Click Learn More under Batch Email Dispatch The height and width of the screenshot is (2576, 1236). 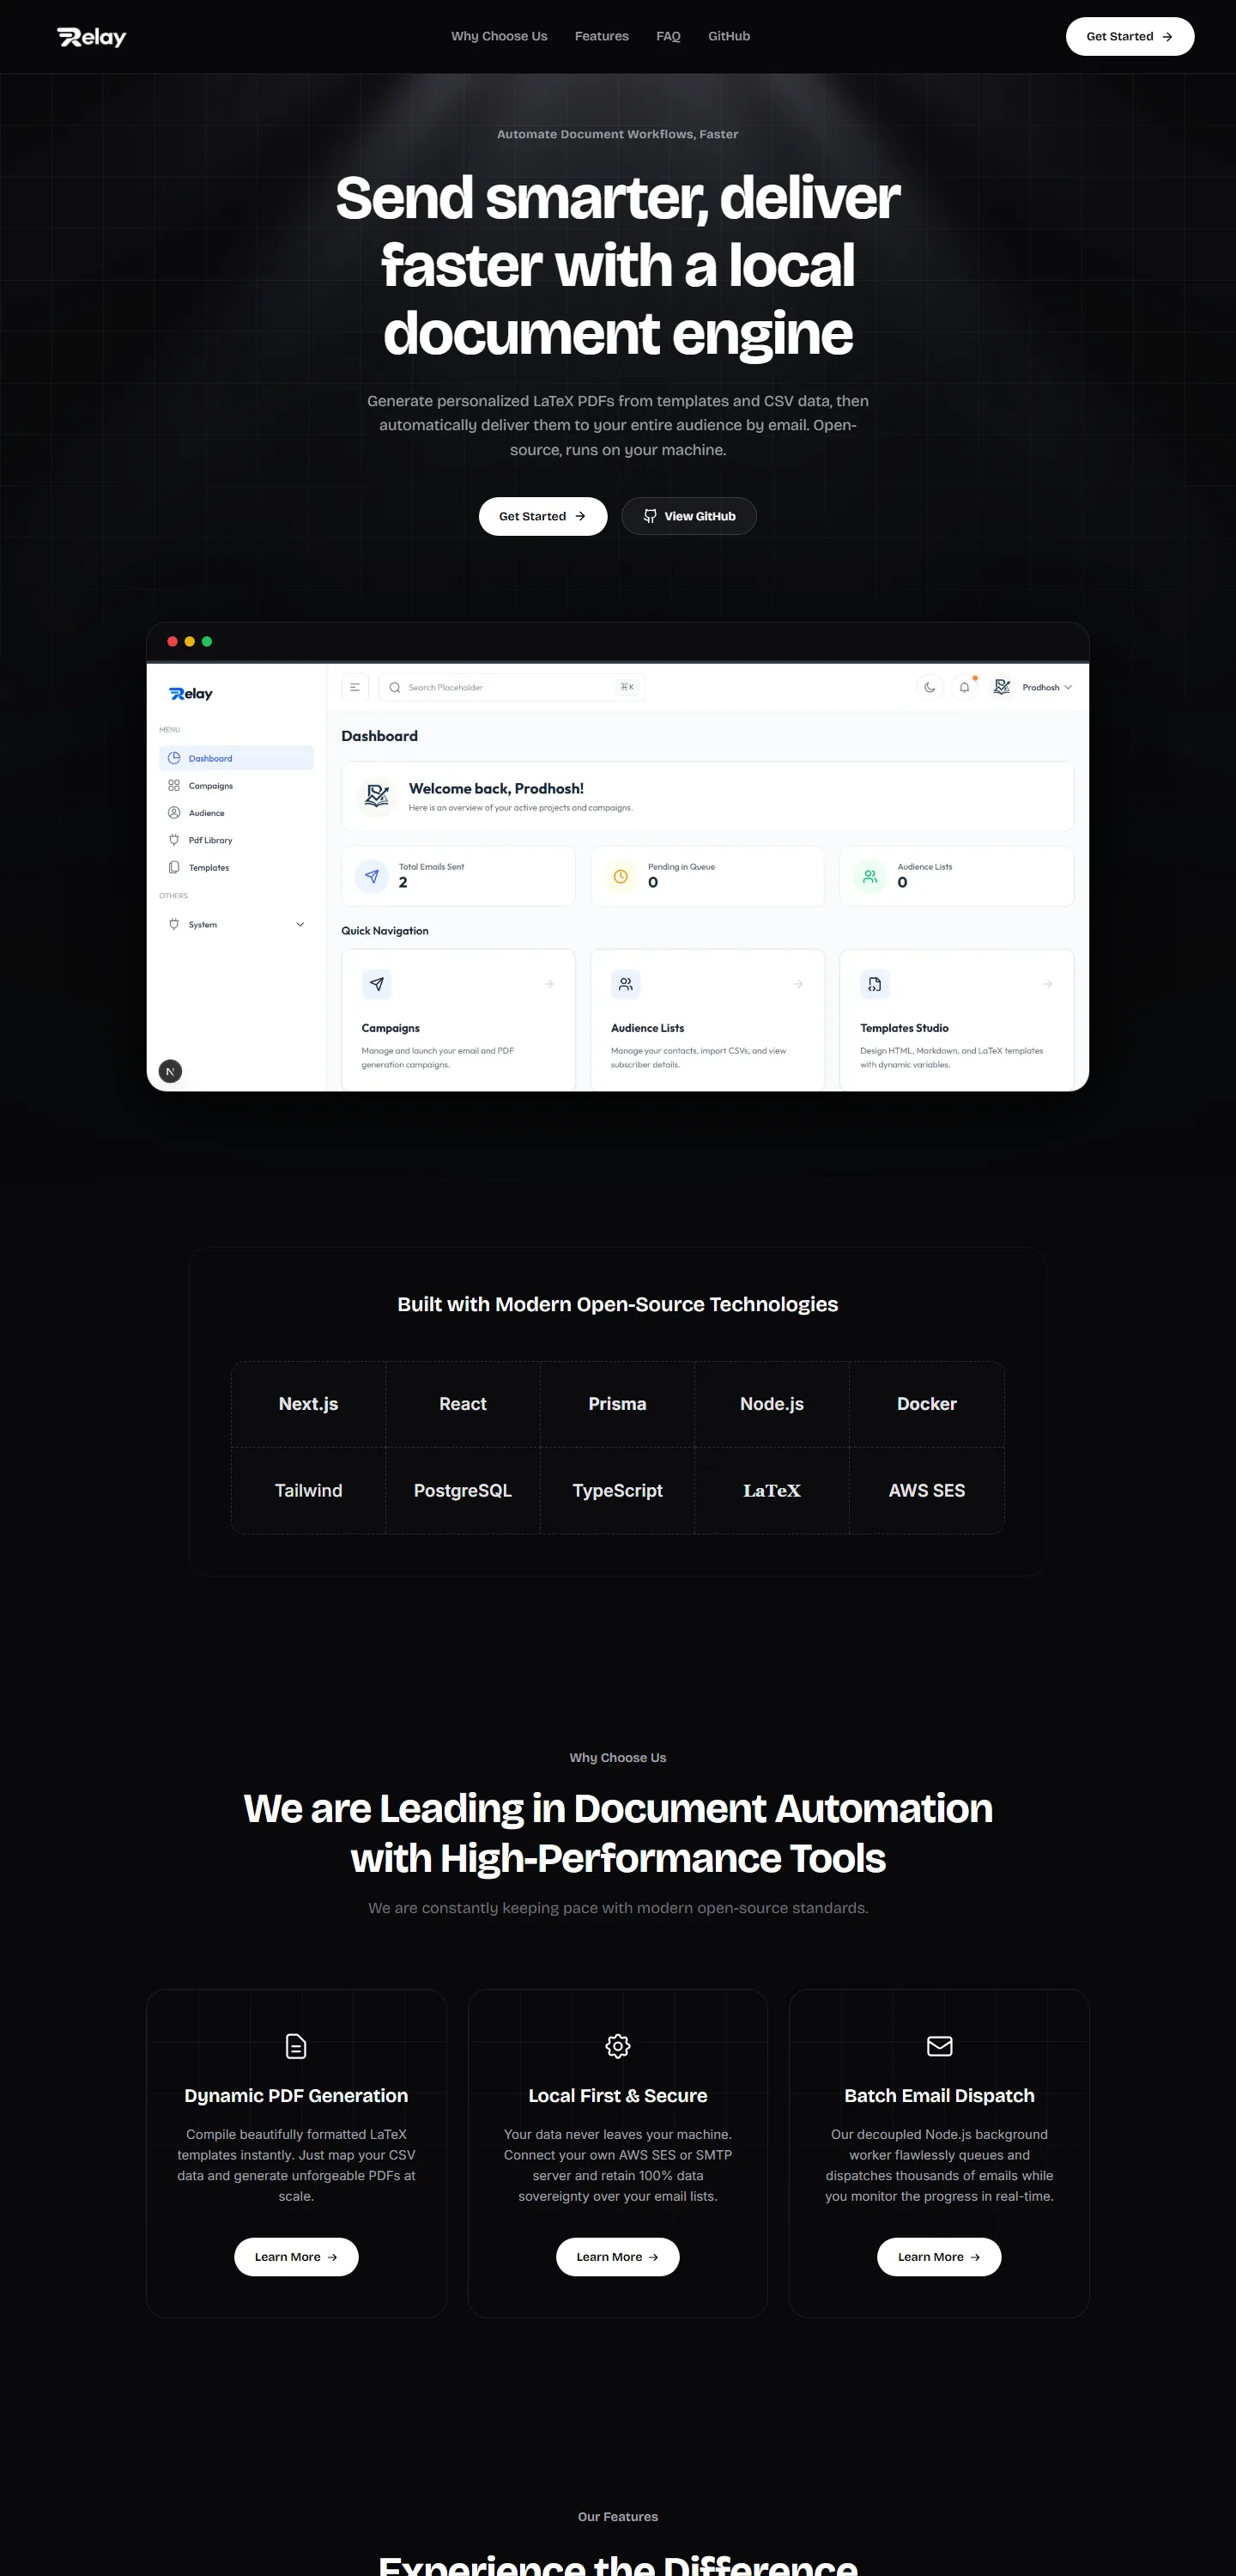coord(939,2257)
